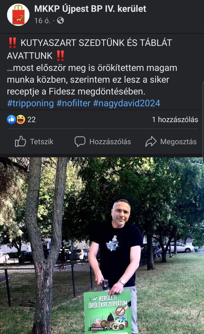Open the 1 hozzászólás comments
This screenshot has height=334, width=204.
click(175, 119)
